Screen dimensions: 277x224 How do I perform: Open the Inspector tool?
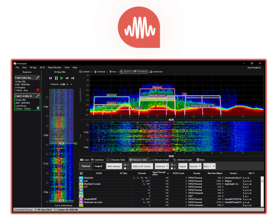(x=156, y=72)
